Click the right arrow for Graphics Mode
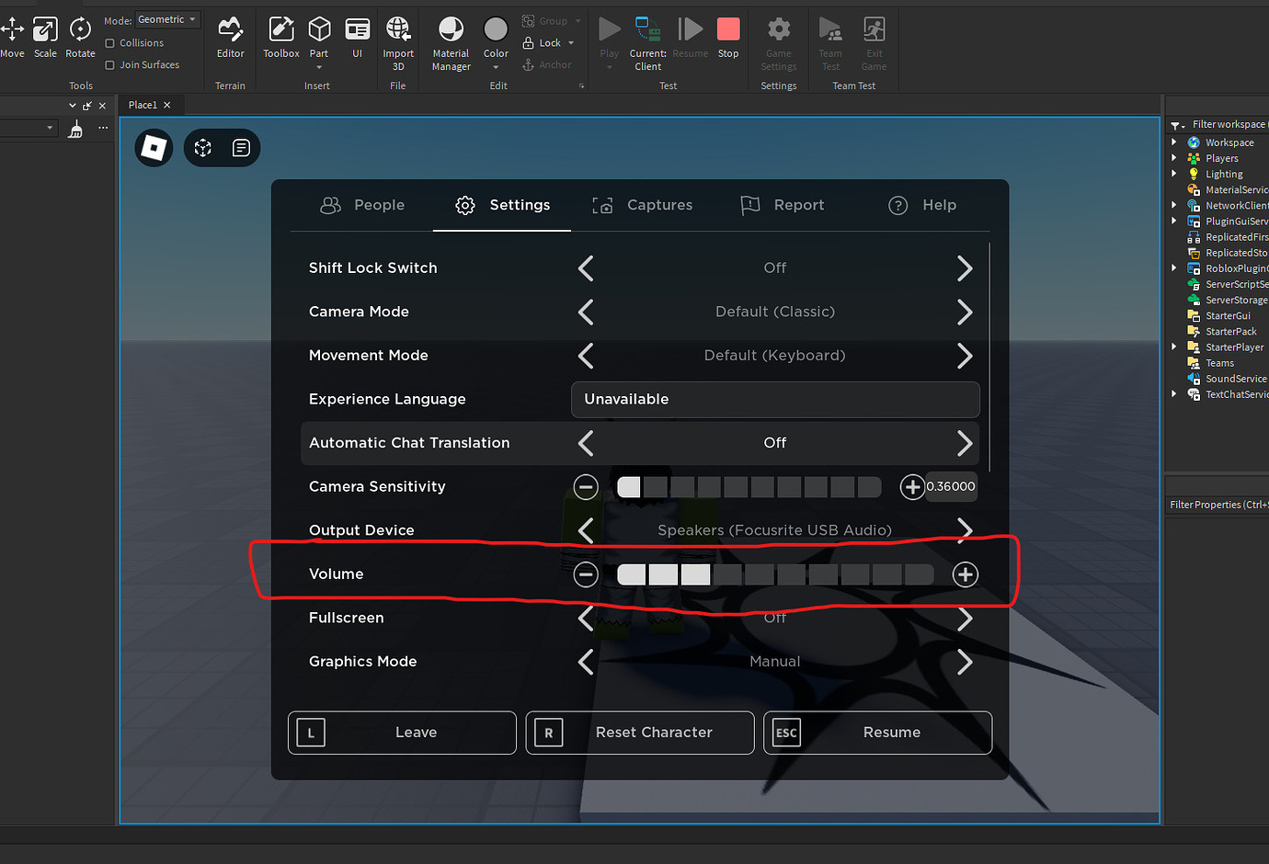Image resolution: width=1269 pixels, height=864 pixels. (x=965, y=661)
